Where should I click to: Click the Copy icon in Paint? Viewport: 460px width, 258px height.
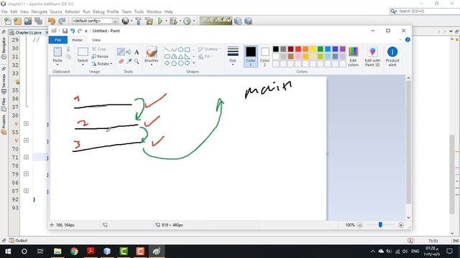tap(68, 57)
